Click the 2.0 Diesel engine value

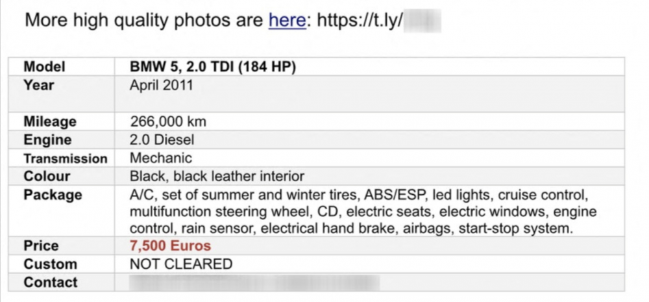pyautogui.click(x=162, y=140)
